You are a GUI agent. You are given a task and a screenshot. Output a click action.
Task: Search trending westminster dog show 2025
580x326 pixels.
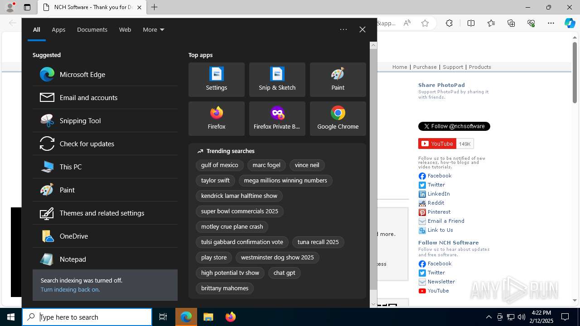tap(277, 258)
